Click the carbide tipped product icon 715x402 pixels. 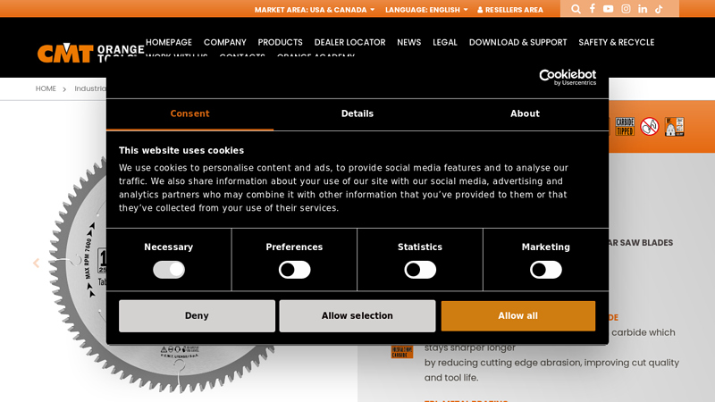point(625,127)
